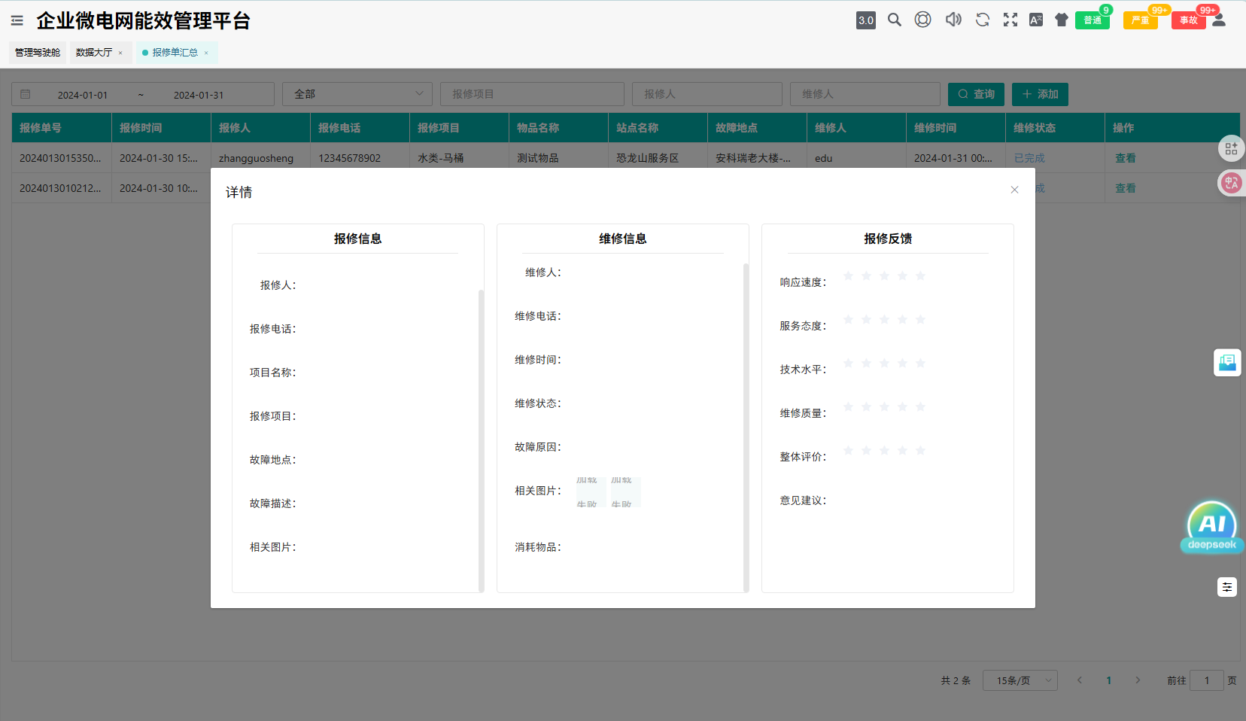Open the user profile avatar icon
This screenshot has height=721, width=1246.
coord(1219,20)
